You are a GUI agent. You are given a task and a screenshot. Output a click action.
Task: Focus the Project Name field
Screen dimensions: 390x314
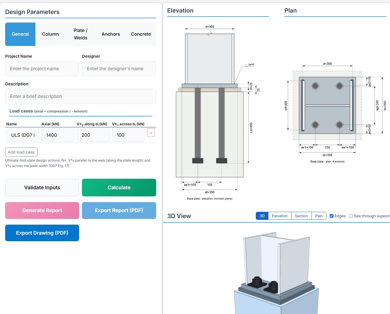42,69
